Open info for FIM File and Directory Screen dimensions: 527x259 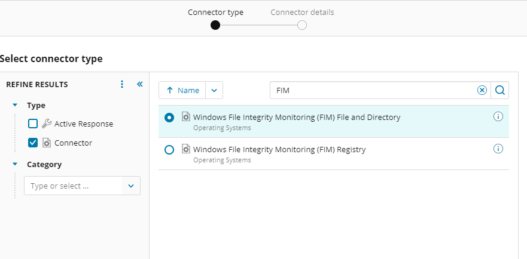(498, 117)
